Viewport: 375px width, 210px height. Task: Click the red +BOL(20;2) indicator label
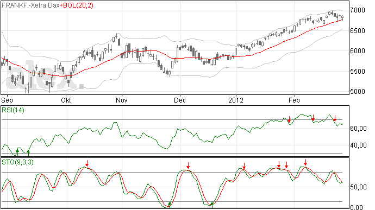[x=77, y=5]
